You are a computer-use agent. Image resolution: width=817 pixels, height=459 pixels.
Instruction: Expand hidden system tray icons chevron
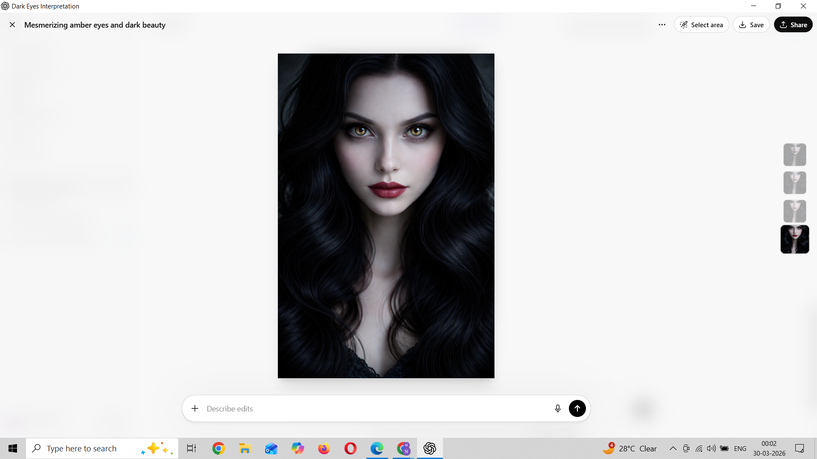pos(673,448)
